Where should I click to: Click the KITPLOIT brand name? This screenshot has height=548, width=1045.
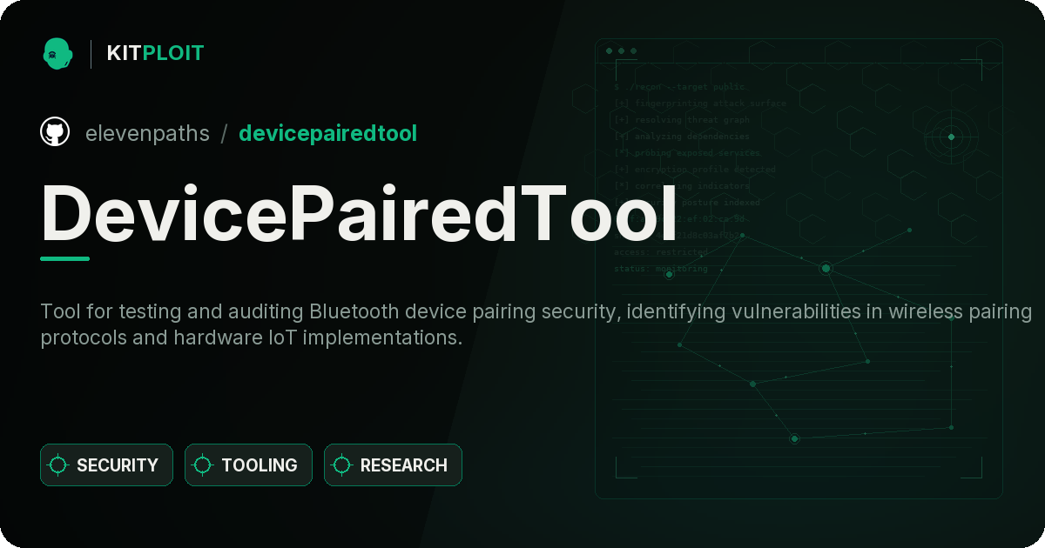point(155,53)
